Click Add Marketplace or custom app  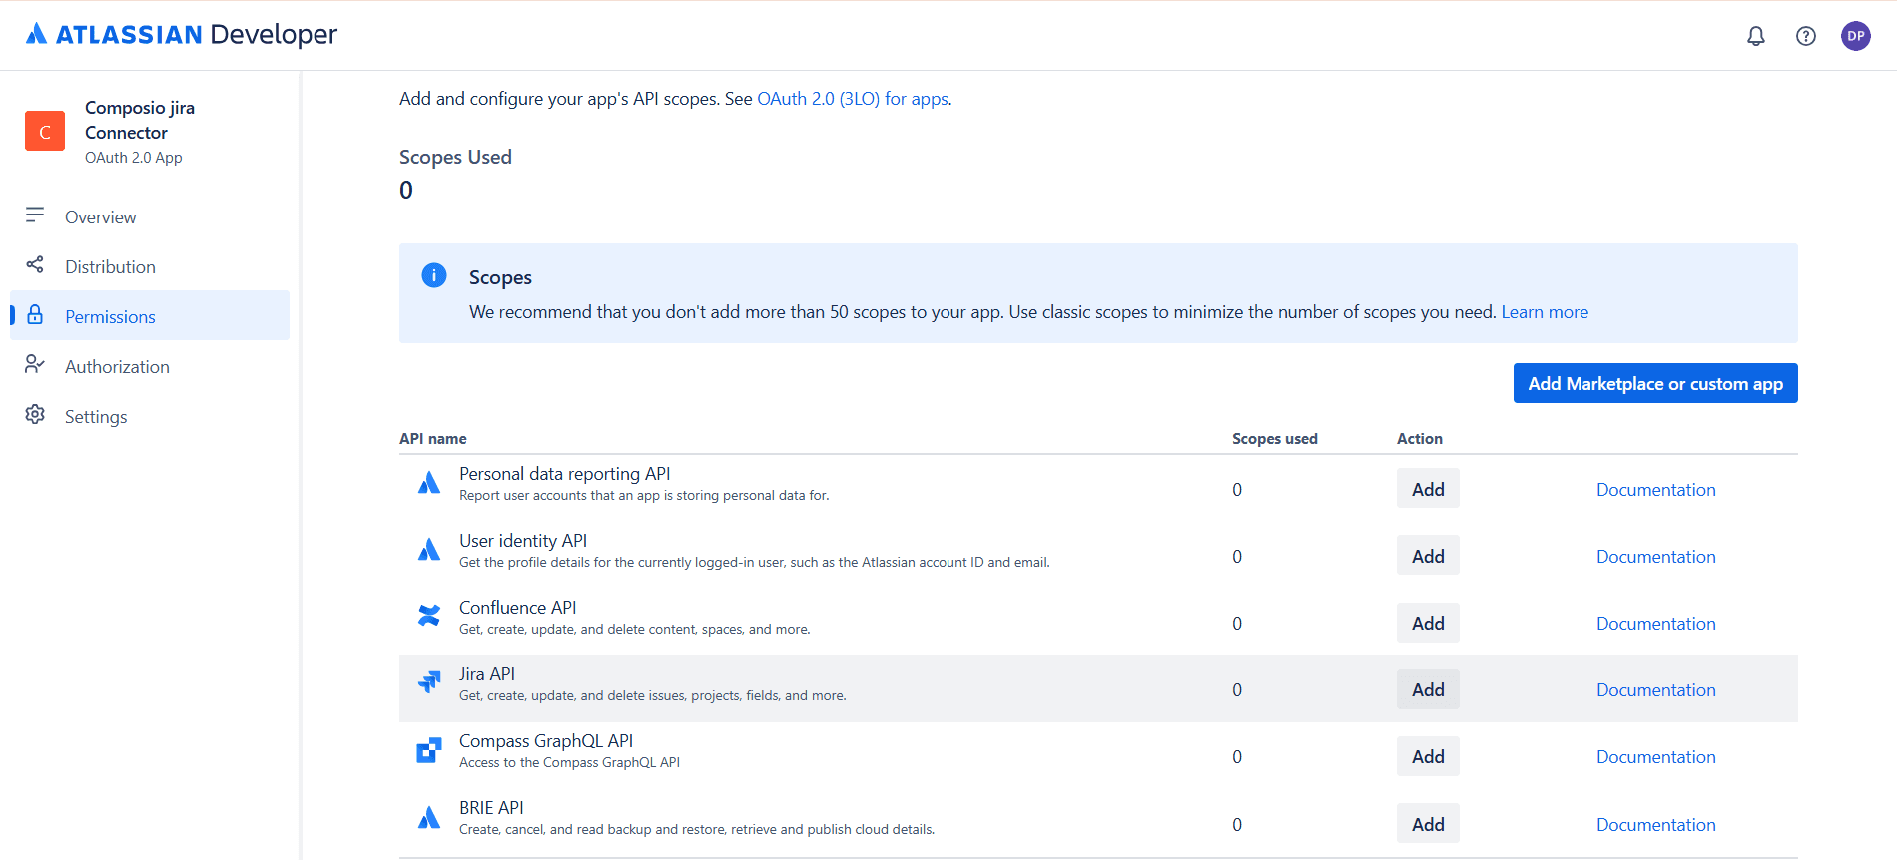1655,383
